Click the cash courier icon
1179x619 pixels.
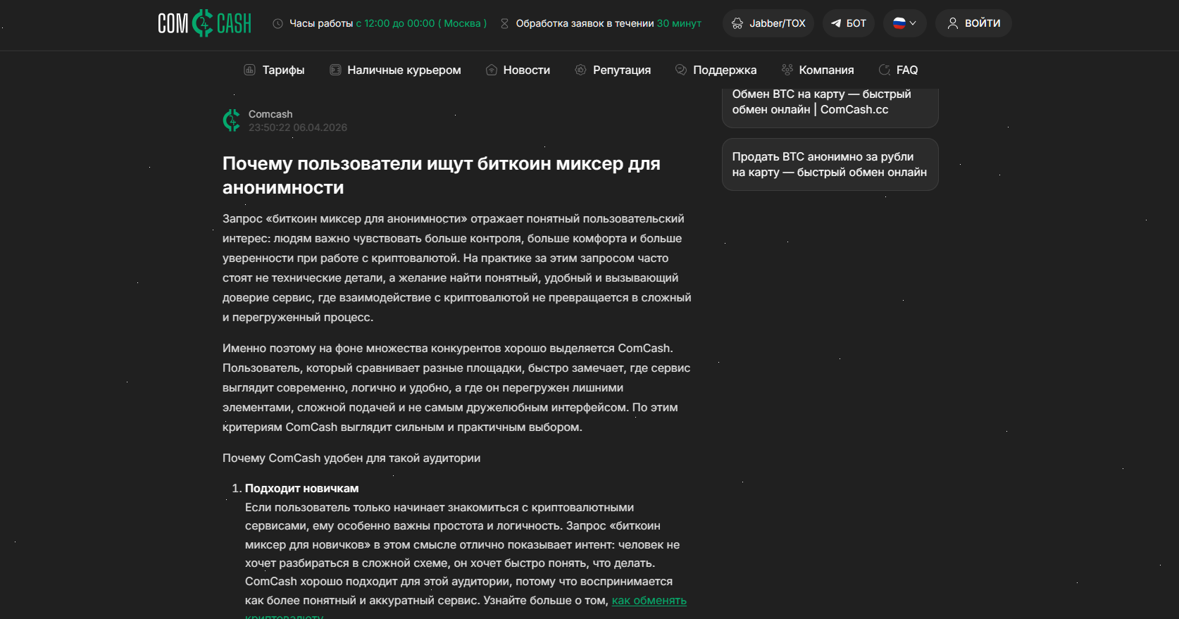336,70
